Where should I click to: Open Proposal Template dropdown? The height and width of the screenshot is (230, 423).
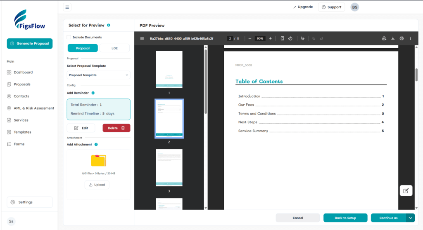click(98, 75)
